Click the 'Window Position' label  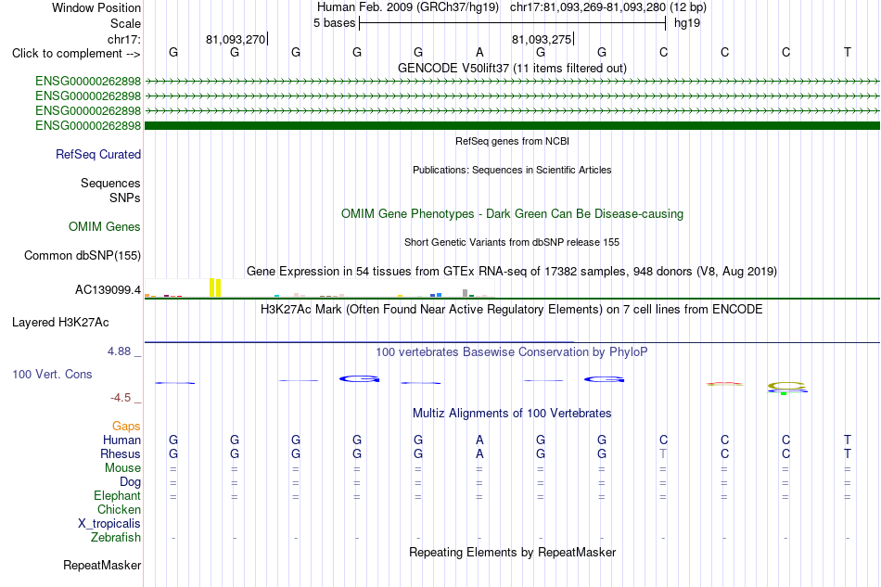(x=96, y=7)
